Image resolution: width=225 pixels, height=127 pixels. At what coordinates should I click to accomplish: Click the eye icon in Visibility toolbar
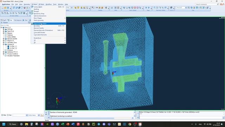coord(97,8)
